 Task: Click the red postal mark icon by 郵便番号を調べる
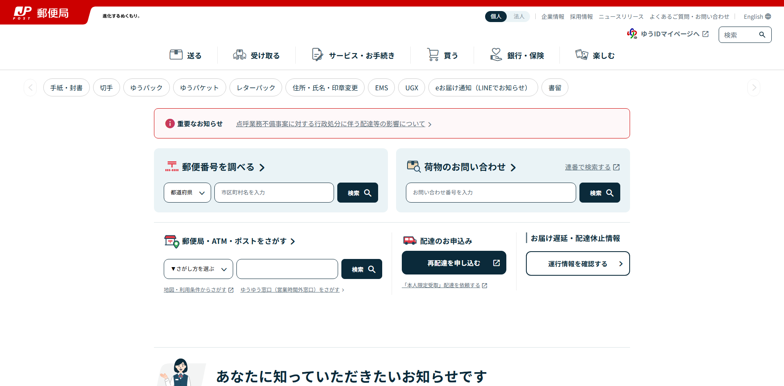click(172, 166)
